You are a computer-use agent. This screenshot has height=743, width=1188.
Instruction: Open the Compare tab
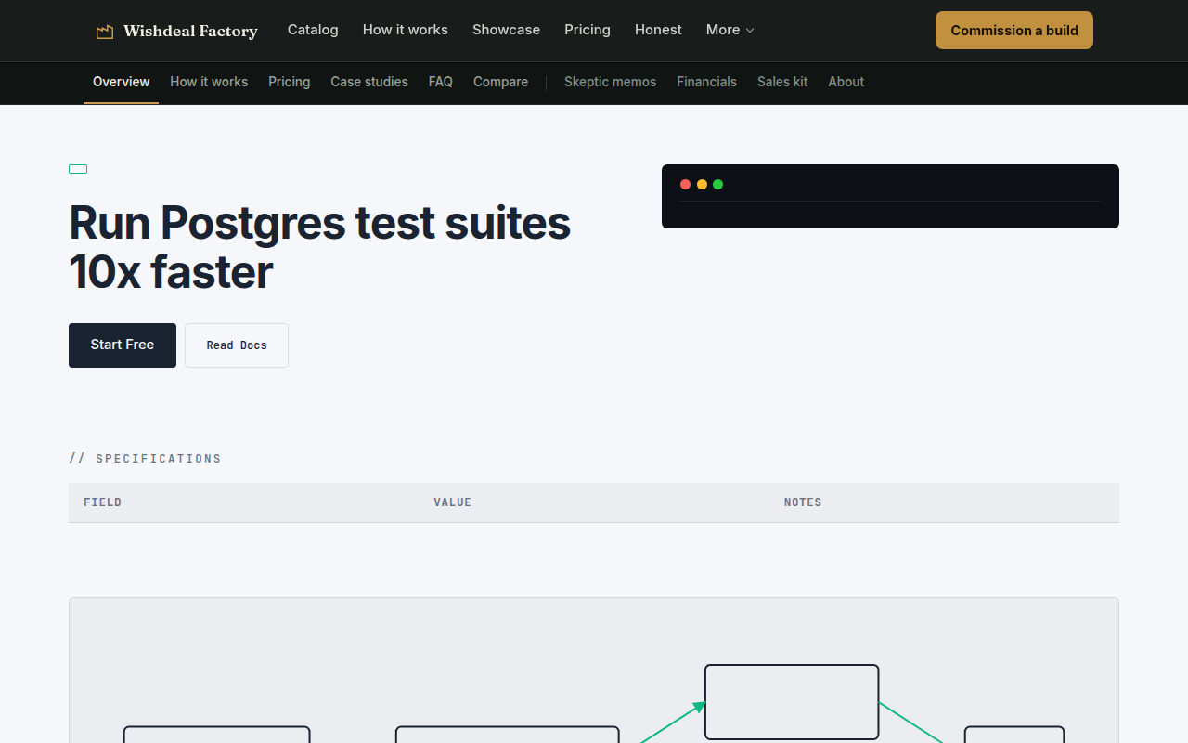point(500,82)
